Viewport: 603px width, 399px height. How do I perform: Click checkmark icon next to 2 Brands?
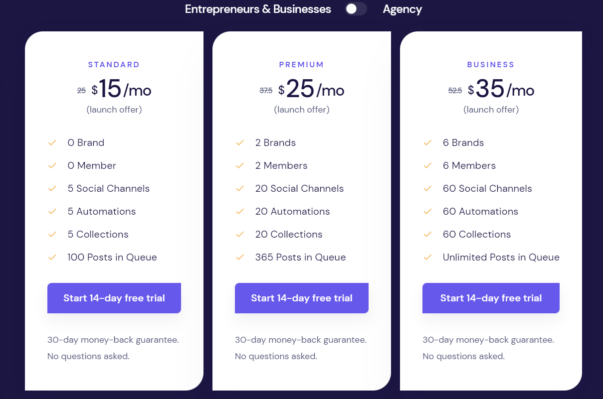click(x=240, y=143)
